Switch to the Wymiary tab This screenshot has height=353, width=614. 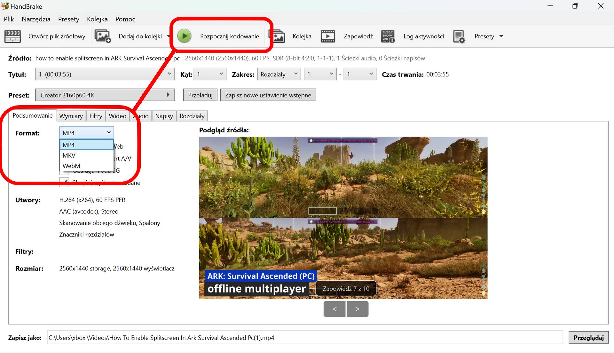(71, 116)
